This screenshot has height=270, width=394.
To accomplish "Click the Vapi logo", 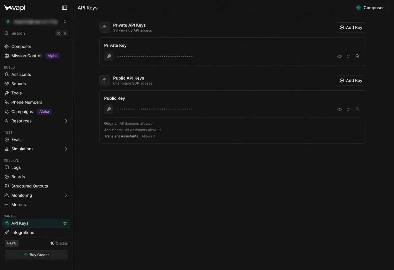I will (x=15, y=8).
